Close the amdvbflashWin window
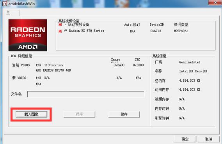Viewport: 222px width, 144px height. coord(215,2)
